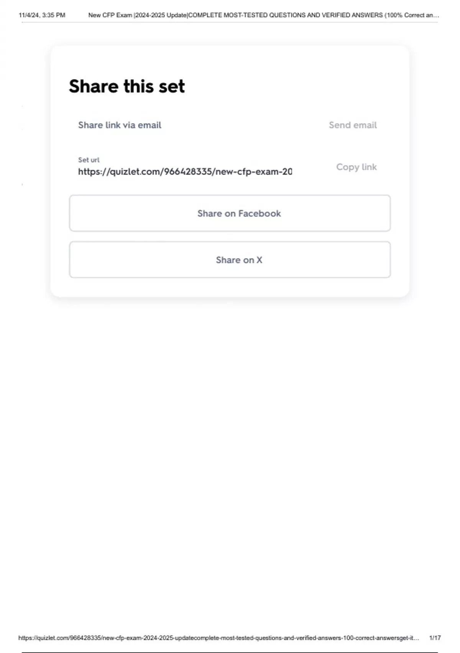Image resolution: width=460 pixels, height=653 pixels.
Task: Click the 1/17 page number indicator
Action: coord(435,638)
